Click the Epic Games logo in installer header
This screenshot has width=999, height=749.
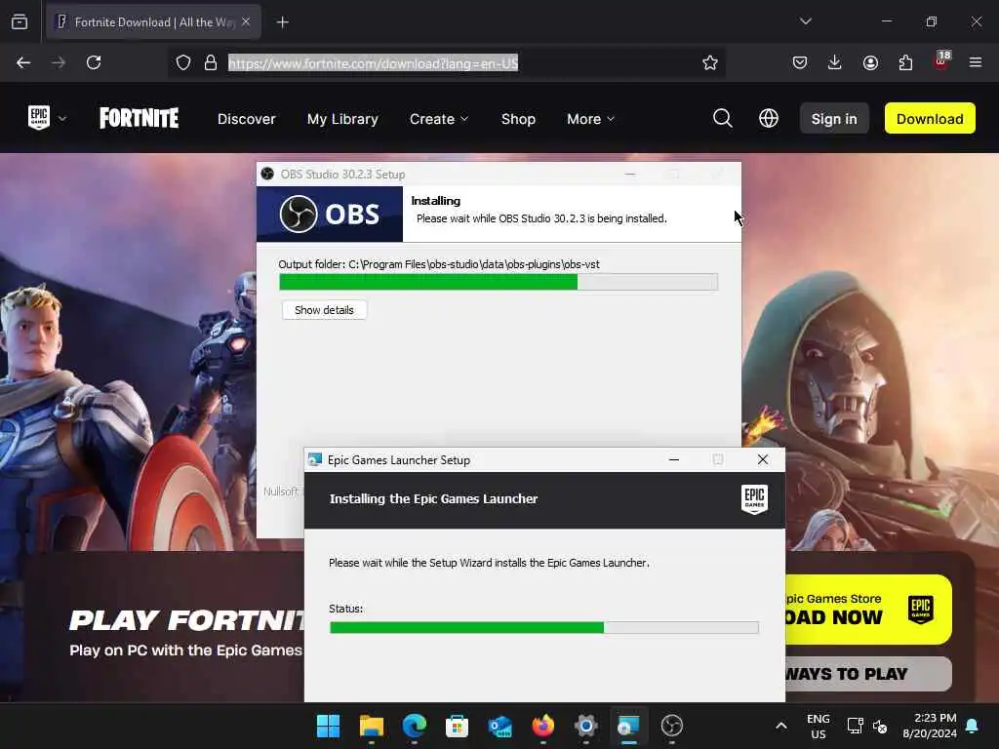pyautogui.click(x=754, y=499)
